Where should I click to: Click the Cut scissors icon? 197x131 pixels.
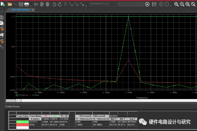click(x=36, y=4)
